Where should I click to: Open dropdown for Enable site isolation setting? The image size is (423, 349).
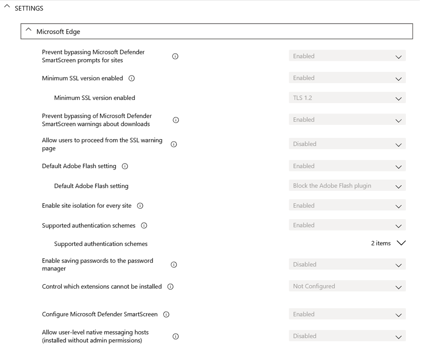point(347,206)
